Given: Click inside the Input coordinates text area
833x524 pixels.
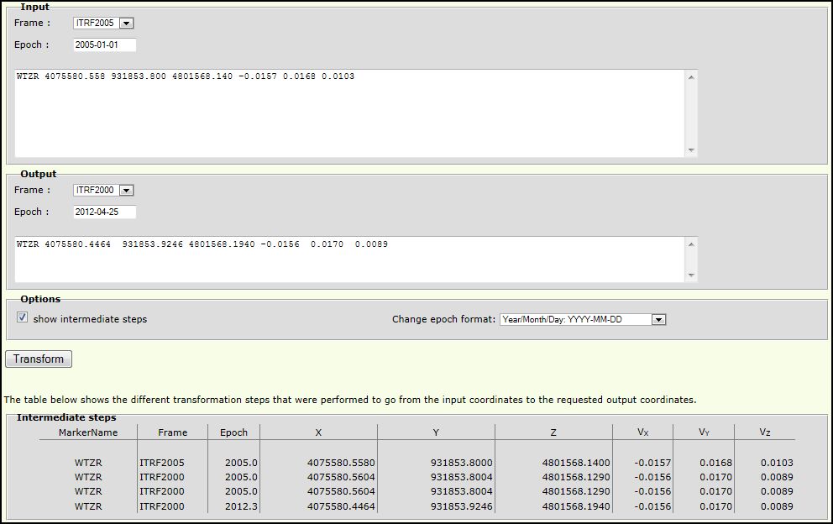Looking at the screenshot, I should pyautogui.click(x=351, y=113).
